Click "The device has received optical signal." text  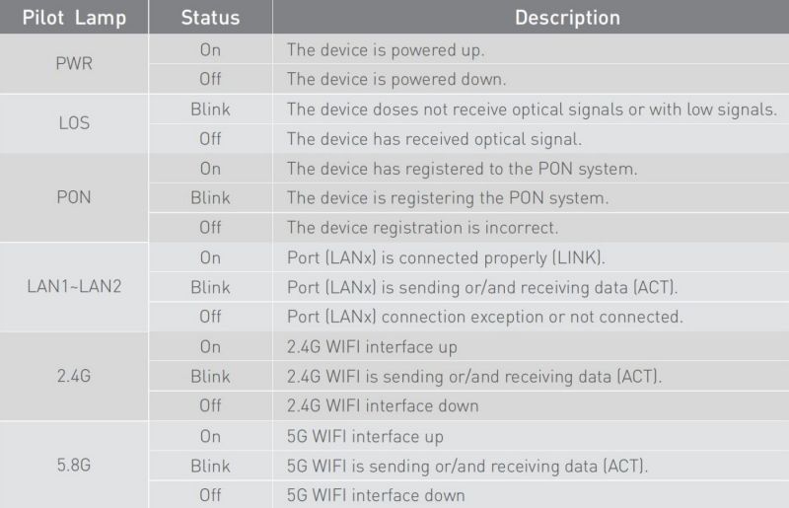[434, 139]
